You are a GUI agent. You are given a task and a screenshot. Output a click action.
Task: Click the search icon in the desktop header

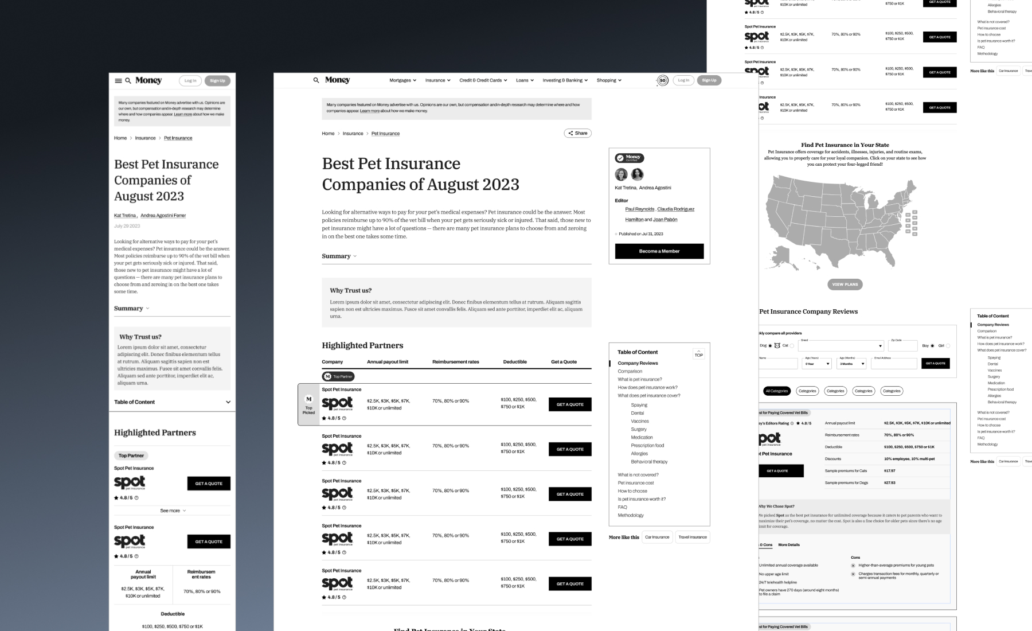click(316, 80)
